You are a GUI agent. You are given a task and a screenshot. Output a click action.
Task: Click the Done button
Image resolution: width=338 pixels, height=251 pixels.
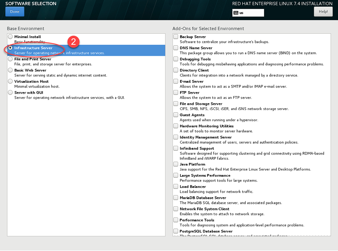coord(15,12)
